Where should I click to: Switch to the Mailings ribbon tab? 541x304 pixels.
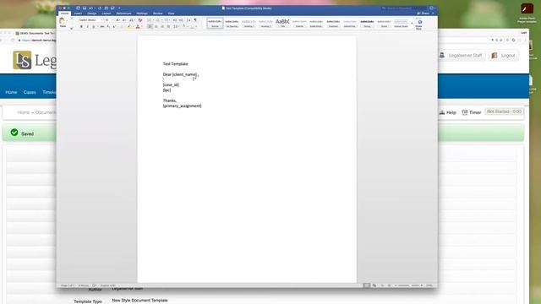point(142,14)
